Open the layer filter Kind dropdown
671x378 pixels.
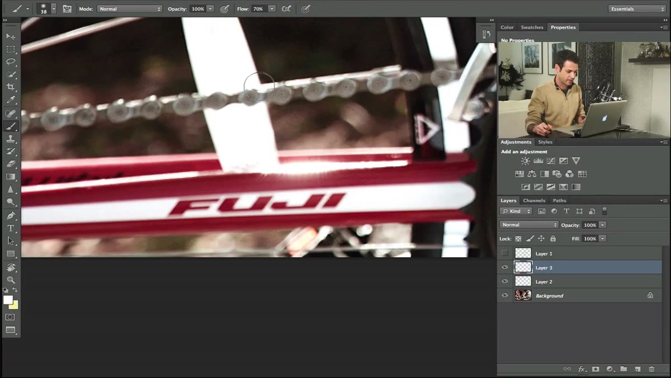[516, 211]
